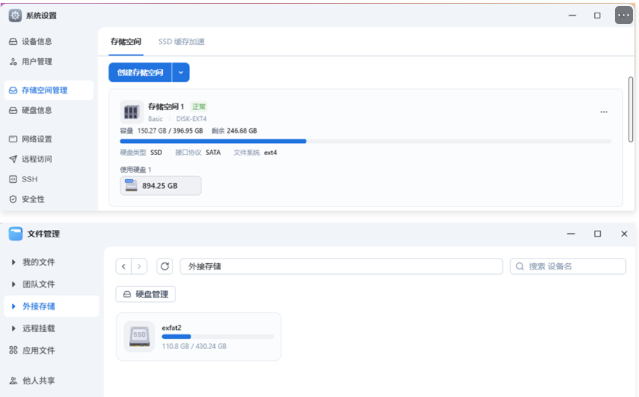Expand the 远程挂载 tree arrow
Image resolution: width=639 pixels, height=397 pixels.
(13, 328)
